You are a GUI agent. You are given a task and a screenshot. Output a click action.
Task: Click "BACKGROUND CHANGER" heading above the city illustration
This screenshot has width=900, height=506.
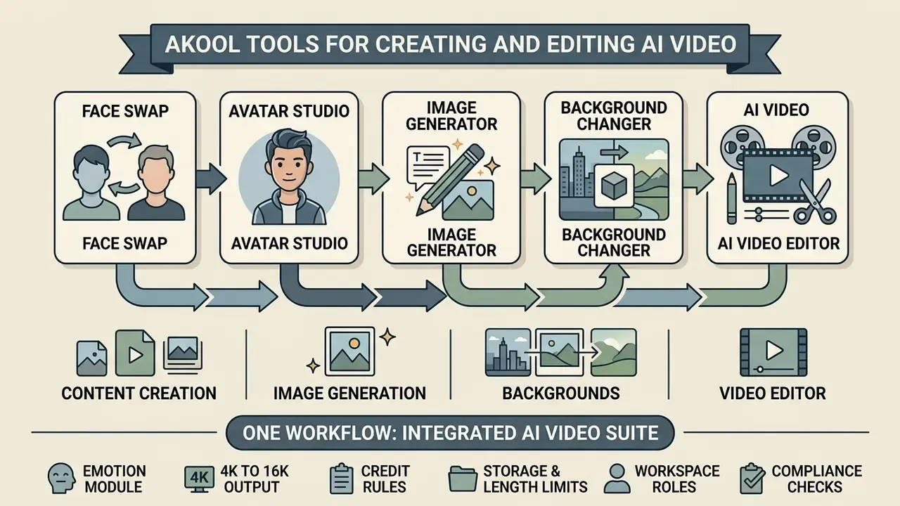coord(614,116)
